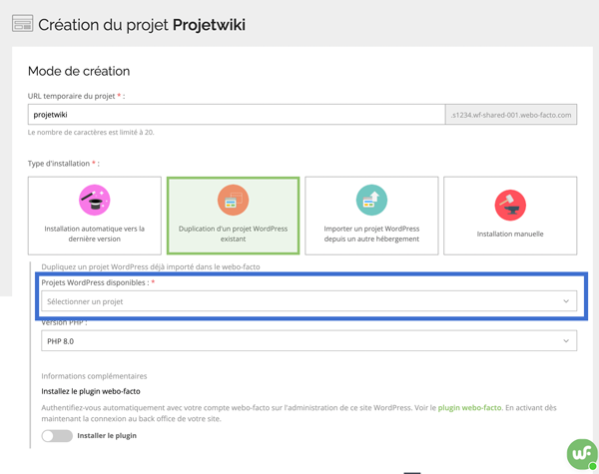The height and width of the screenshot is (474, 599).
Task: Click the .webo-facto.com domain suffix box
Action: click(511, 115)
